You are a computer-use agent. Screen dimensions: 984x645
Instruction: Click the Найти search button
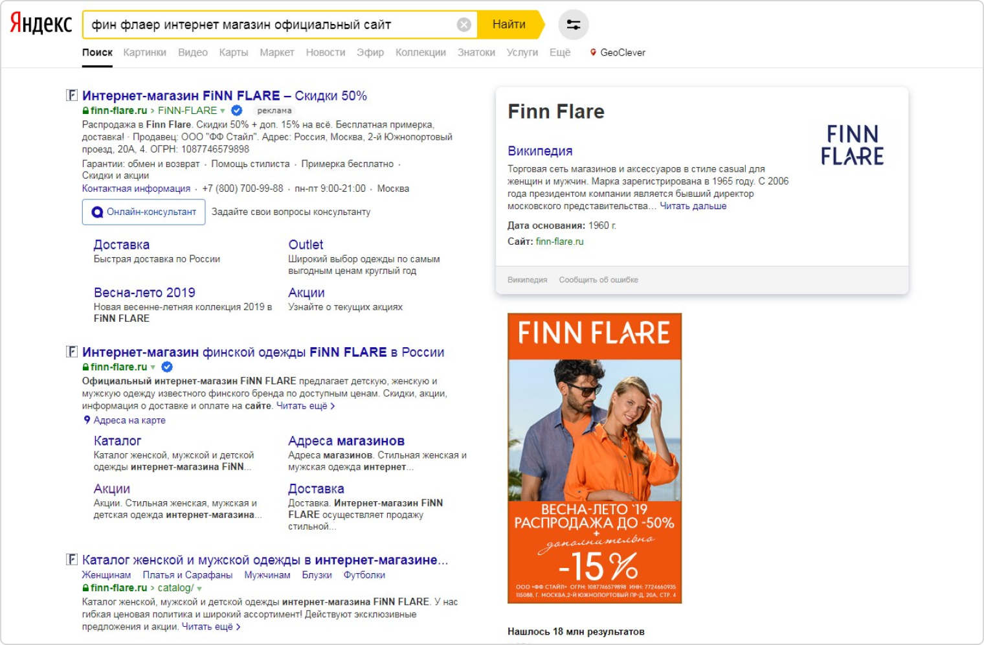tap(509, 25)
